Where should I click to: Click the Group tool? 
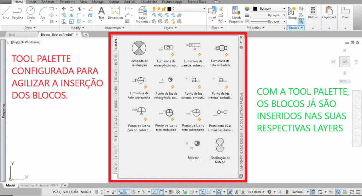pyautogui.click(x=292, y=13)
